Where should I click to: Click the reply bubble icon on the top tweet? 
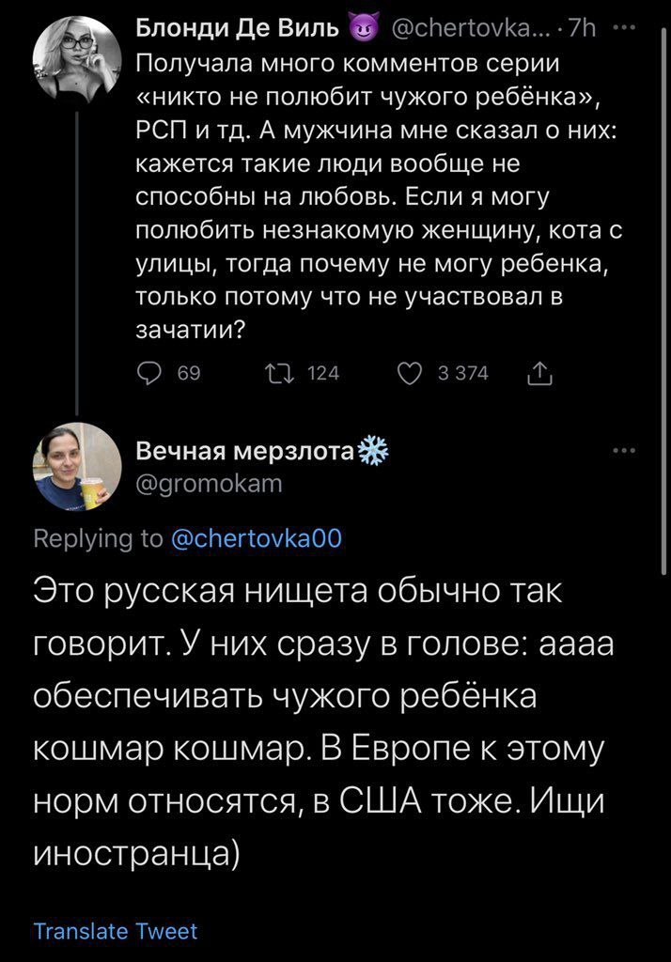point(149,374)
